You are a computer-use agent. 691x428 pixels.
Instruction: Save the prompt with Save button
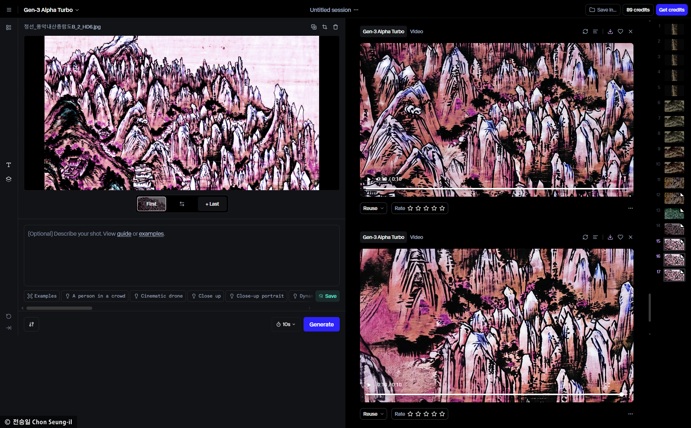[328, 296]
